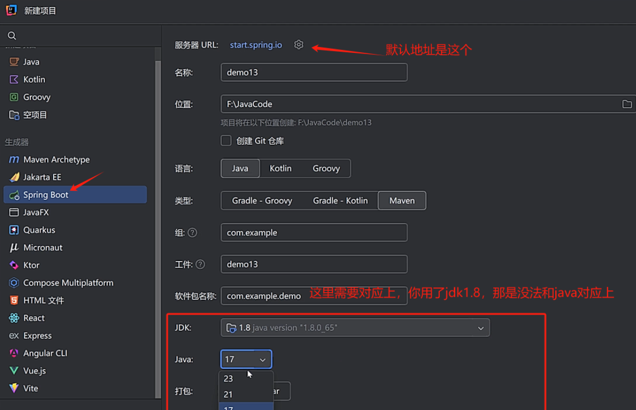636x410 pixels.
Task: Pick Java version 21 from list
Action: click(x=246, y=394)
